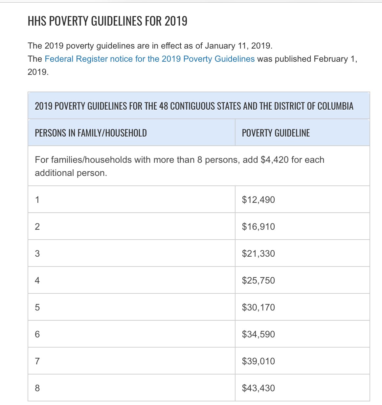
Task: Click the table title for 48 contiguous states
Action: click(199, 106)
